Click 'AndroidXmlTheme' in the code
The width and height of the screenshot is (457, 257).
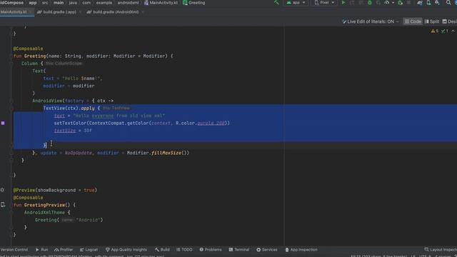click(x=44, y=213)
